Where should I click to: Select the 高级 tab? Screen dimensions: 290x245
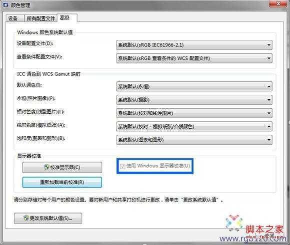pos(67,18)
